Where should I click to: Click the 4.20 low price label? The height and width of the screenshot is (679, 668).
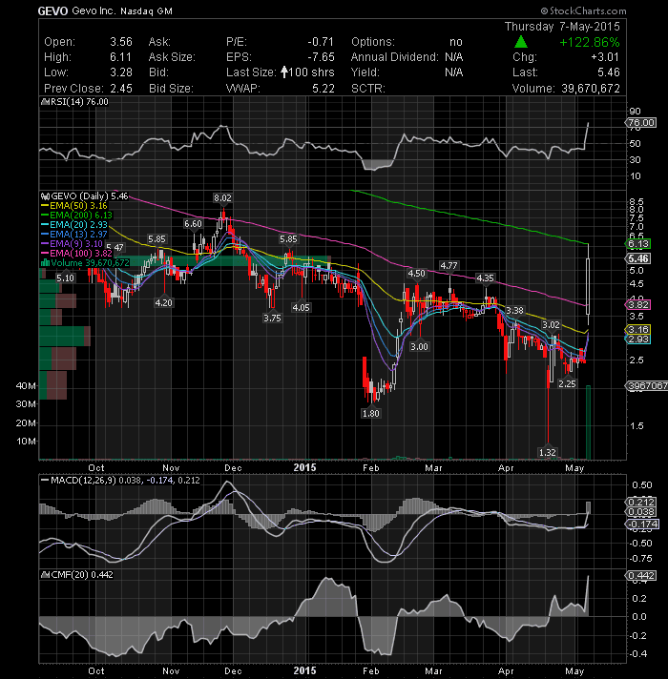click(164, 302)
